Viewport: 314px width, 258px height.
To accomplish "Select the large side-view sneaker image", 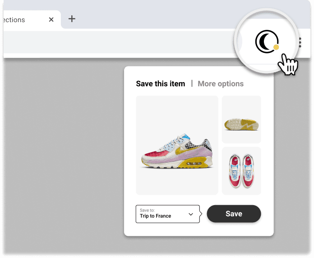I will click(x=177, y=145).
